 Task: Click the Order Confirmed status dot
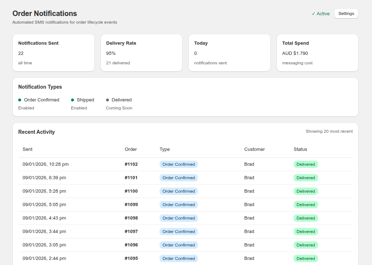click(20, 100)
